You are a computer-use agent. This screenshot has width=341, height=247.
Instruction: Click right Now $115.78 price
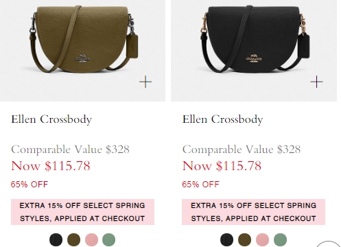pyautogui.click(x=222, y=165)
